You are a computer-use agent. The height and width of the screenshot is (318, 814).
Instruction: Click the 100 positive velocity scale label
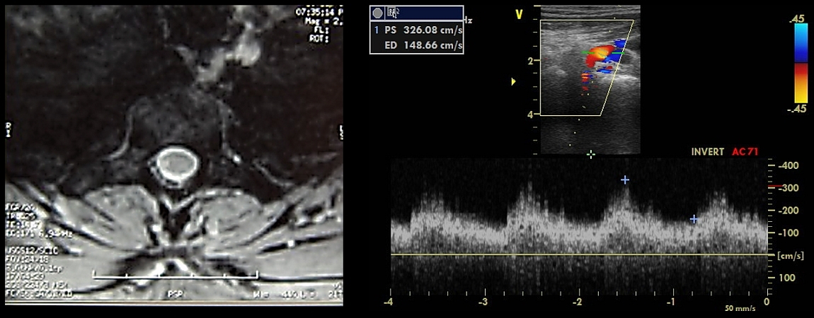(786, 278)
